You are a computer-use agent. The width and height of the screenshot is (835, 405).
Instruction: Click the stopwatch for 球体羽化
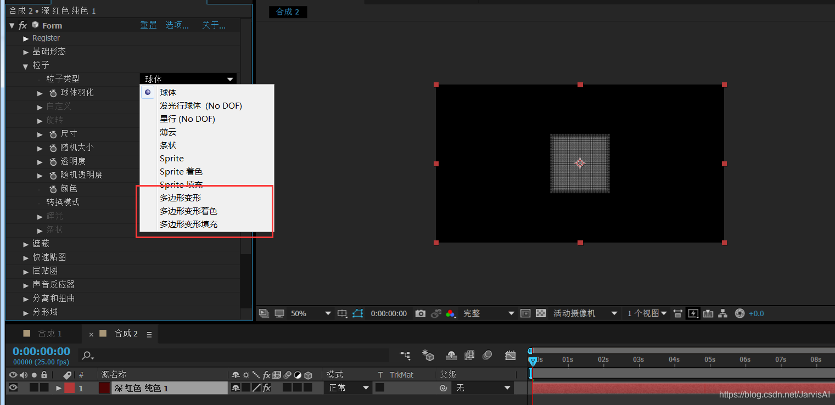(x=53, y=93)
